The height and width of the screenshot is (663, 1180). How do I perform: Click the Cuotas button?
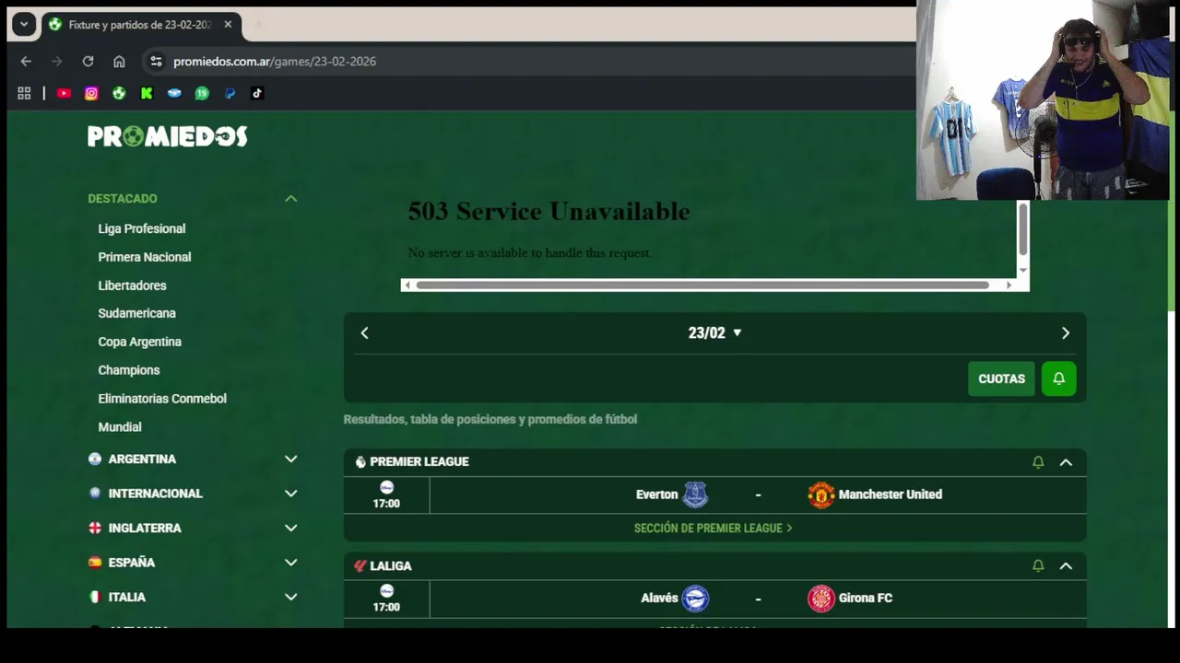(1001, 378)
